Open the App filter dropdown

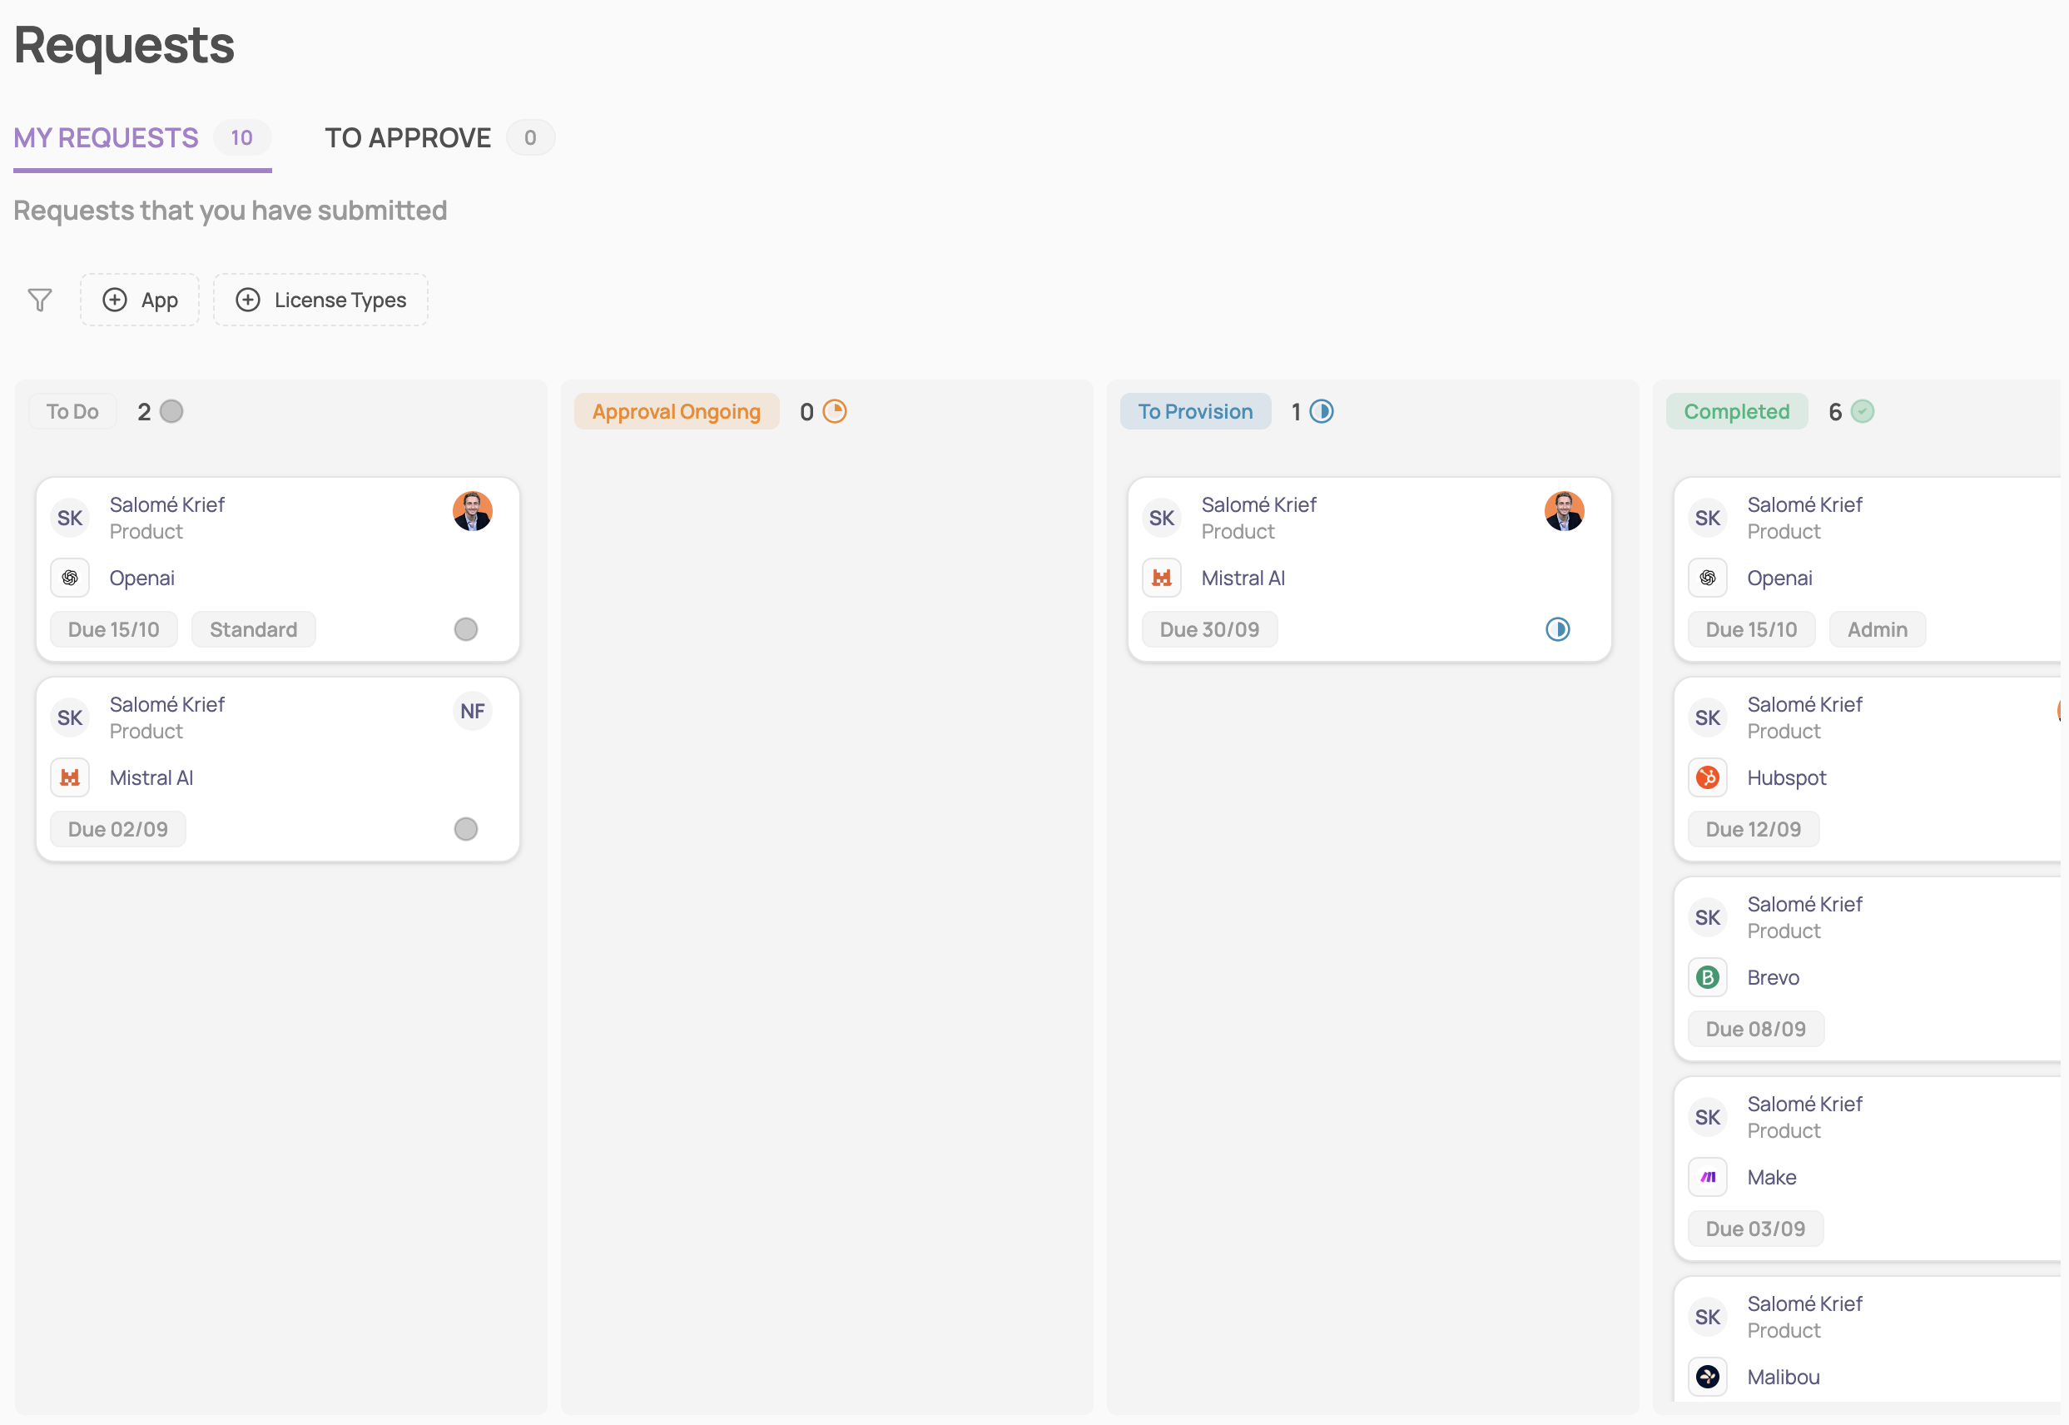pos(140,300)
